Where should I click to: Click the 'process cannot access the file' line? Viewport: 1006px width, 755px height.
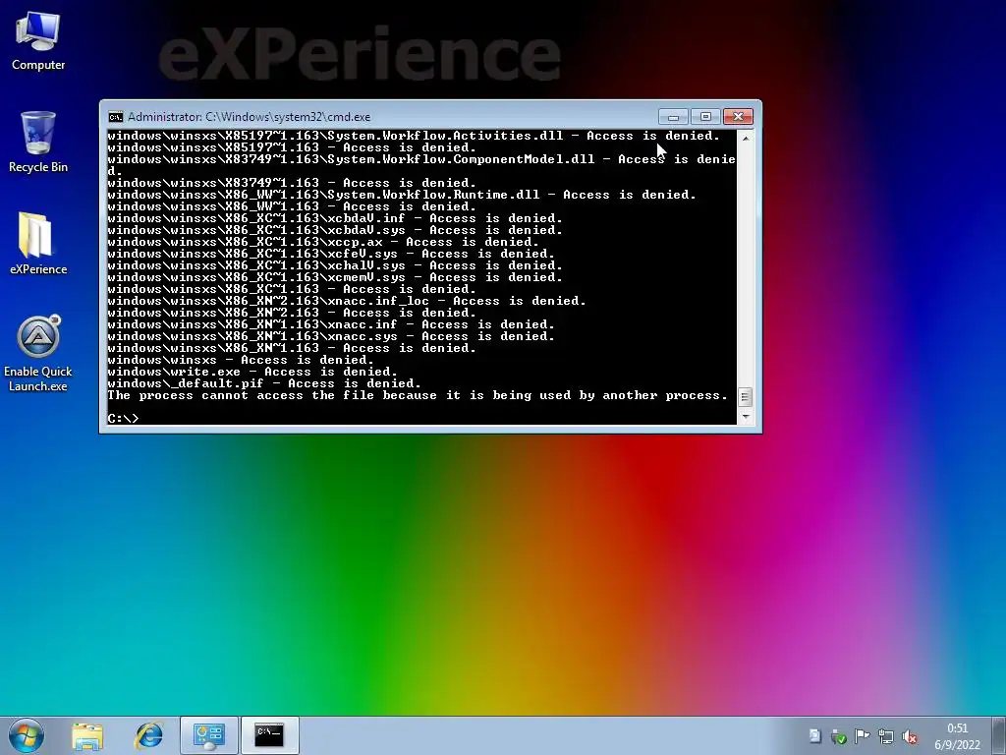pyautogui.click(x=418, y=395)
